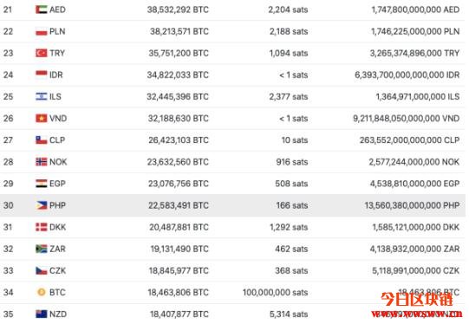Click the Israel flag icon beside ILS
Image resolution: width=469 pixels, height=324 pixels.
(42, 96)
